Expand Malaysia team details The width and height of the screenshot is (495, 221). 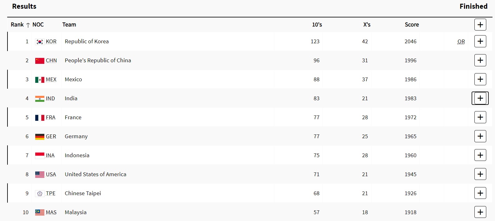tap(480, 212)
